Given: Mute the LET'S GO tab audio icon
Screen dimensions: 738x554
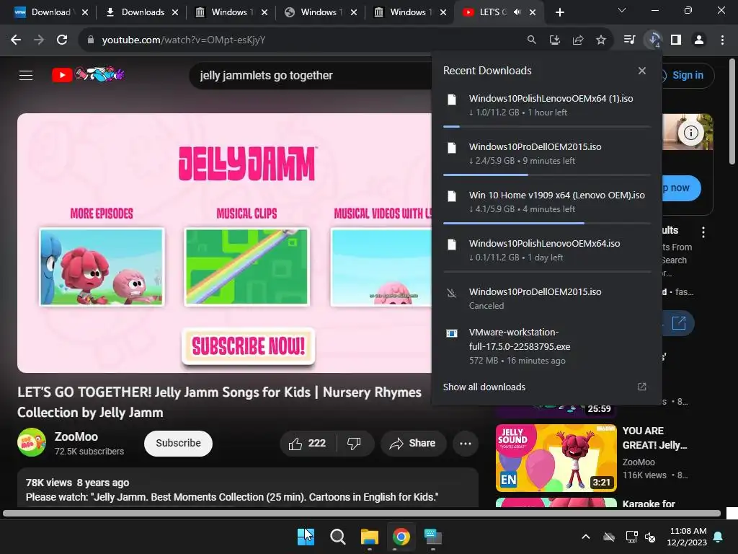Looking at the screenshot, I should pos(517,12).
